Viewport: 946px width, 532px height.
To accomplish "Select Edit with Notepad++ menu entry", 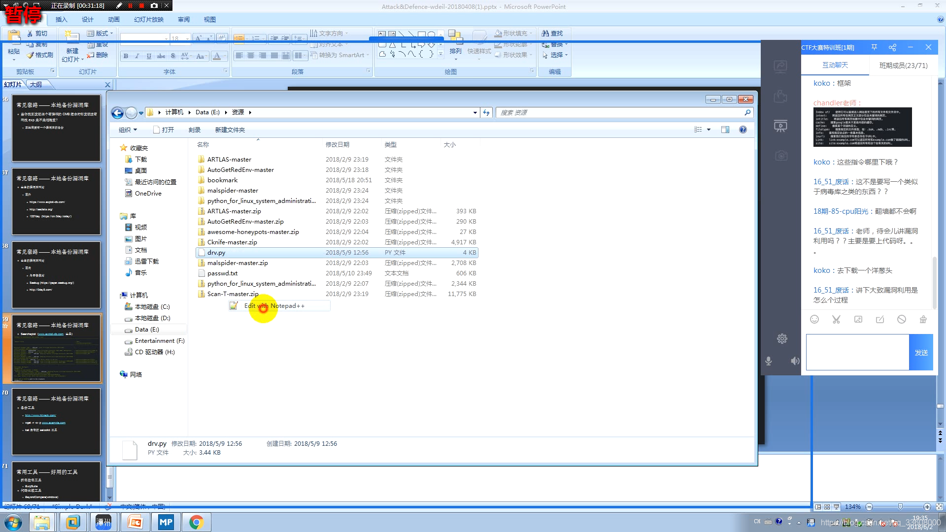I will point(274,306).
